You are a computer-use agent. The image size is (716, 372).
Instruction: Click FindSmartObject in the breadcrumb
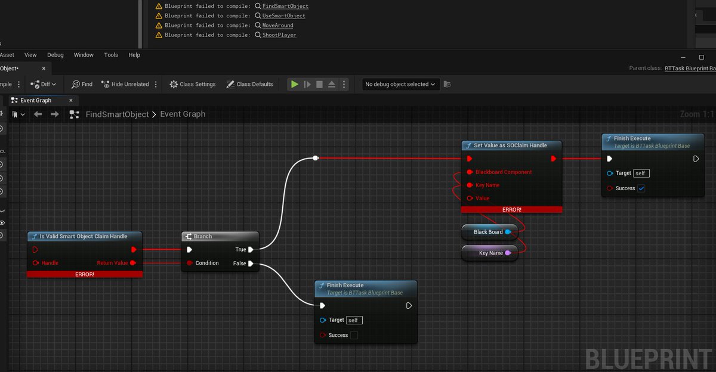click(x=117, y=114)
